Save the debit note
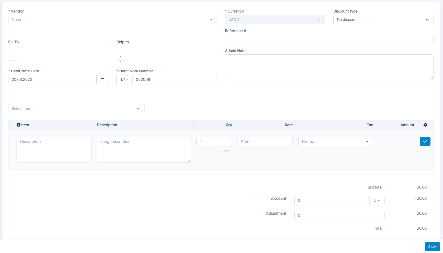Image resolution: width=443 pixels, height=253 pixels. (432, 247)
